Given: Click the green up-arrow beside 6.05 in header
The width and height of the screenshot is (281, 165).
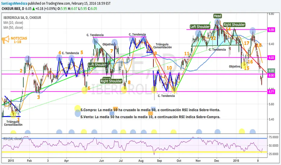Looking at the screenshot, I should tap(33, 9).
